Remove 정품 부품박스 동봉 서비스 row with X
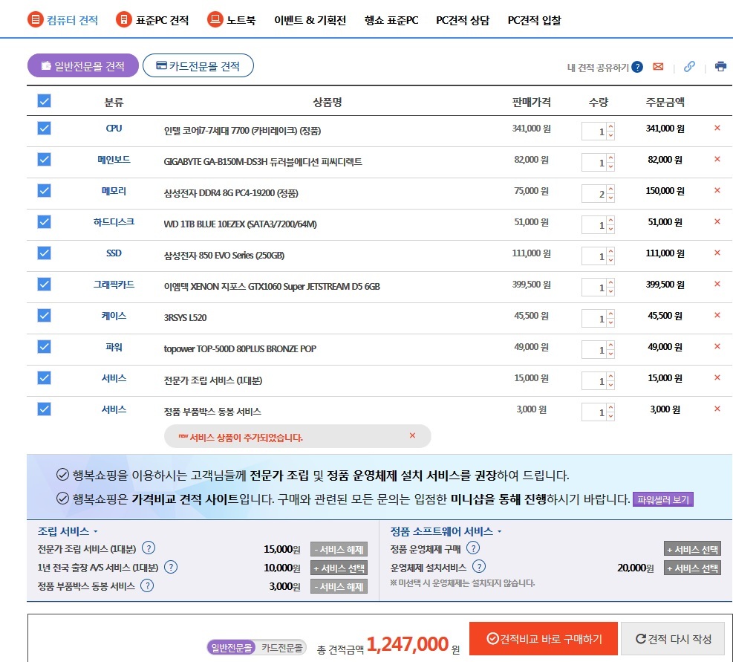 (717, 409)
